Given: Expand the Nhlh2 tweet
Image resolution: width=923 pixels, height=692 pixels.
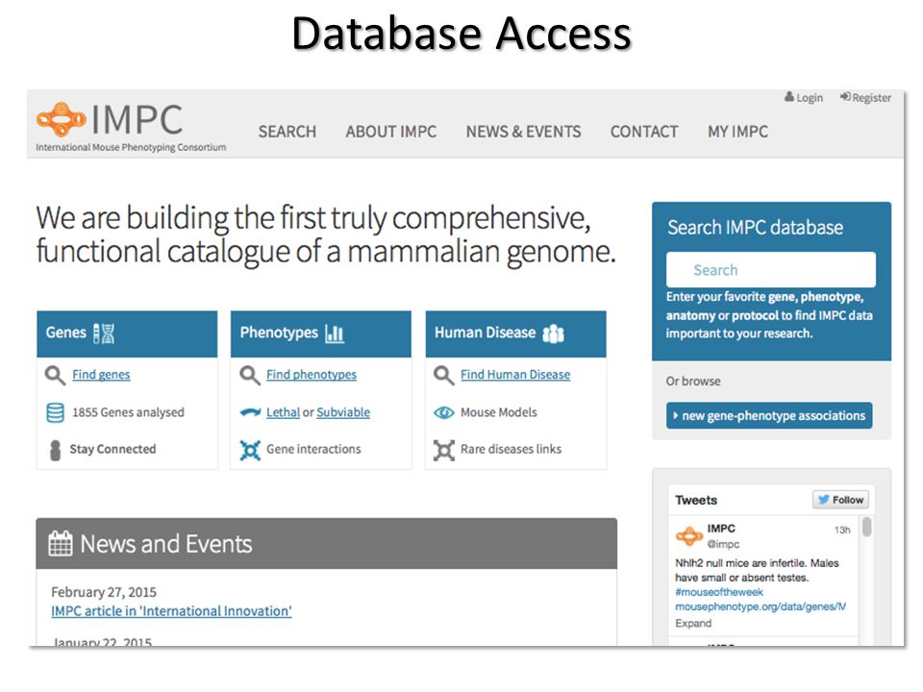Looking at the screenshot, I should [x=693, y=623].
